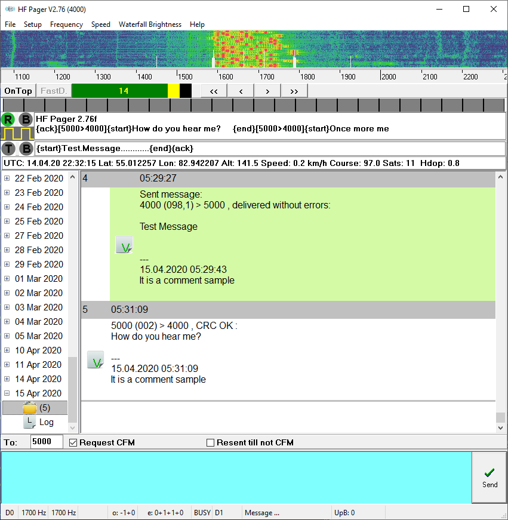Click the double left arrow << button
The height and width of the screenshot is (520, 508).
coord(214,91)
